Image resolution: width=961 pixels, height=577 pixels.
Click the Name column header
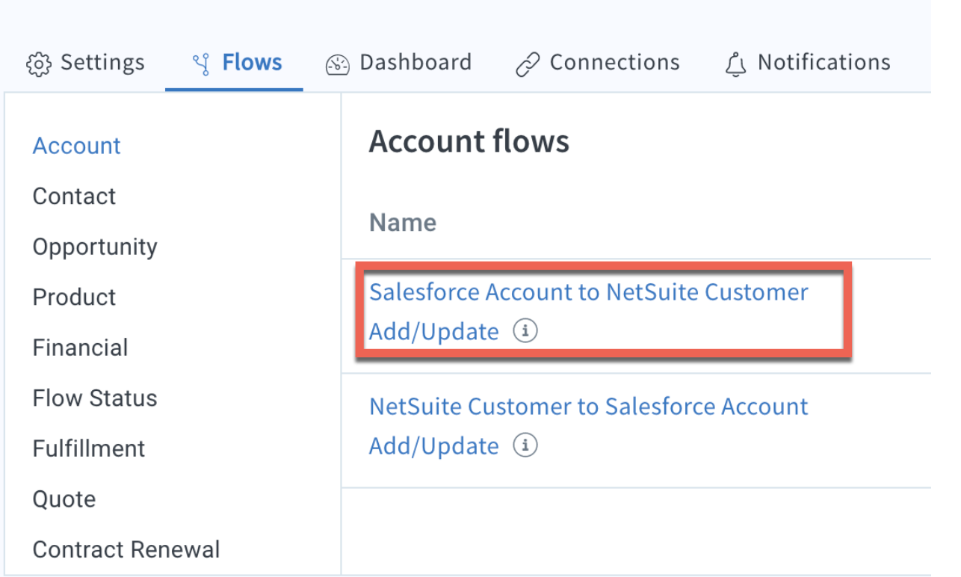click(403, 223)
